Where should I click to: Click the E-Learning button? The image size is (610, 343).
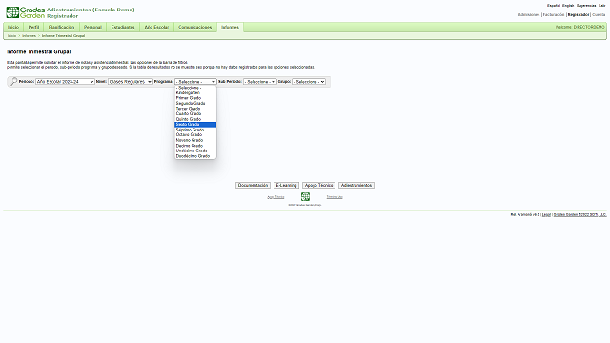point(286,186)
